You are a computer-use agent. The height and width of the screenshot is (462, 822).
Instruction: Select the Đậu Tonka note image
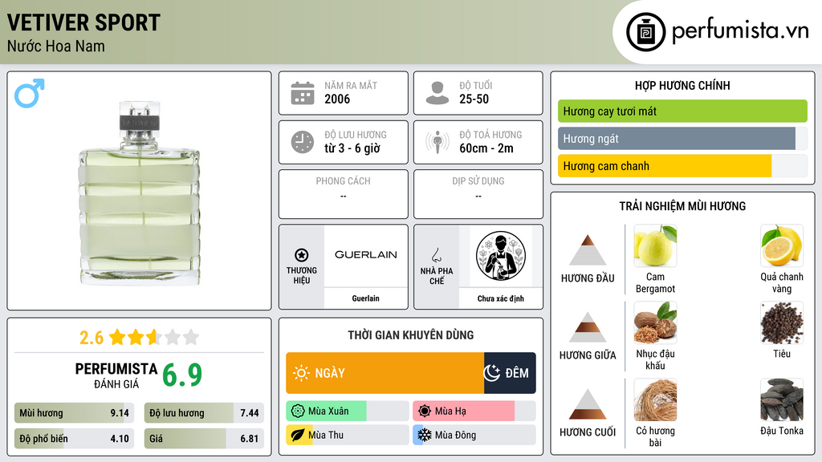[782, 399]
